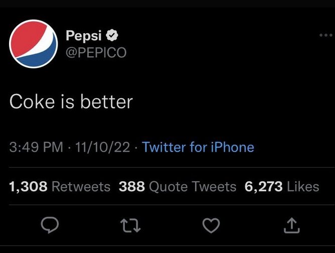The width and height of the screenshot is (335, 253).
Task: Open the Pepsi globe profile picture
Action: [33, 44]
